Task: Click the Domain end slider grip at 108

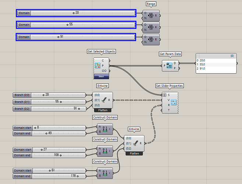Action: pyautogui.click(x=61, y=155)
